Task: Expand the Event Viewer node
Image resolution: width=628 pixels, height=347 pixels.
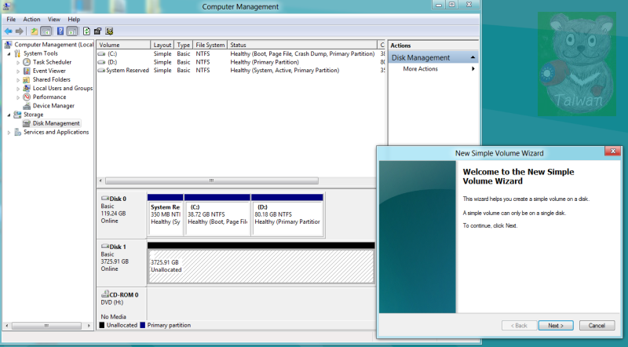Action: pos(18,71)
